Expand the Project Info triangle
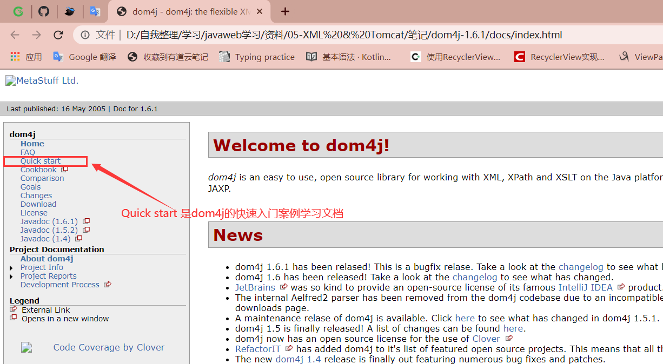This screenshot has width=663, height=364. click(x=11, y=268)
